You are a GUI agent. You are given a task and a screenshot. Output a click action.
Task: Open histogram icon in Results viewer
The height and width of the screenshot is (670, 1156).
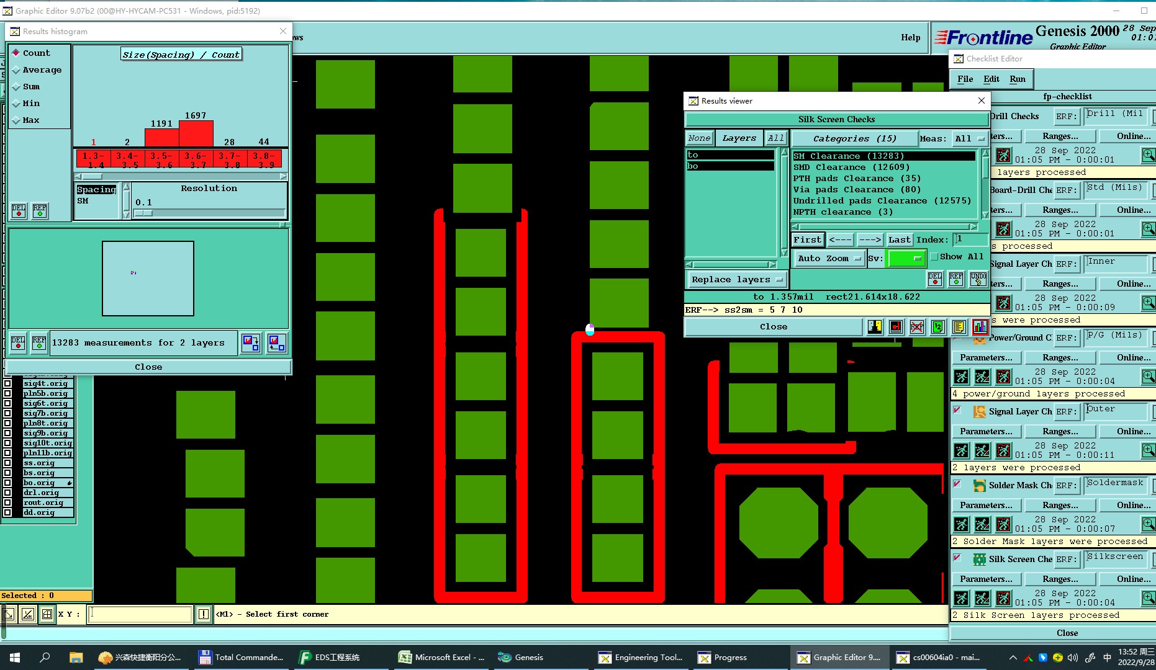click(x=980, y=327)
